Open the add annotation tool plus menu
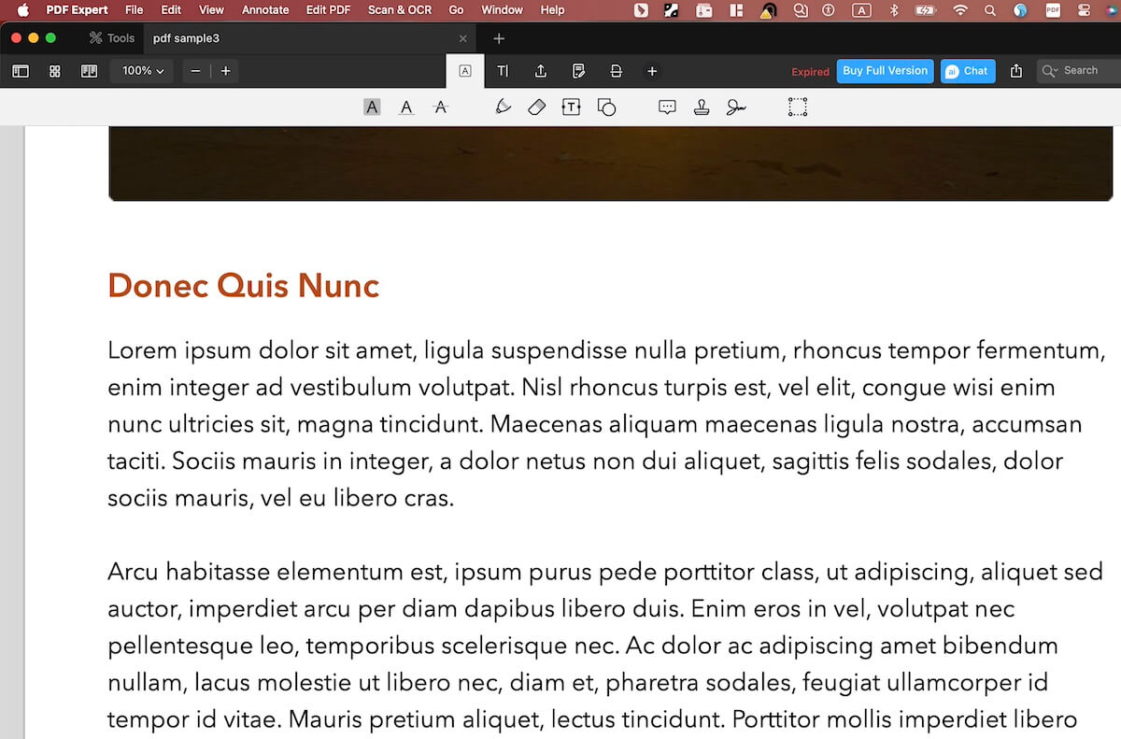The image size is (1121, 739). pos(652,70)
